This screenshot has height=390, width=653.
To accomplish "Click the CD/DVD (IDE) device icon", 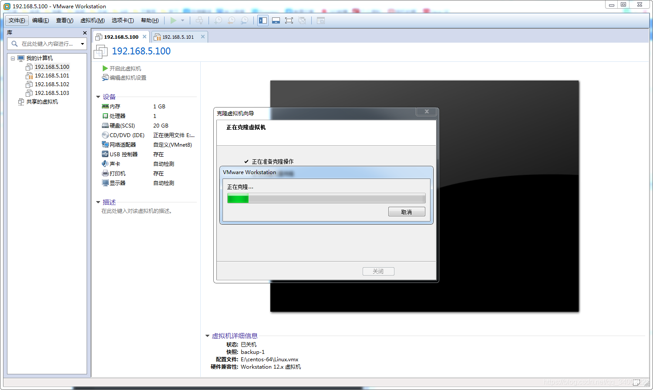I will point(105,135).
